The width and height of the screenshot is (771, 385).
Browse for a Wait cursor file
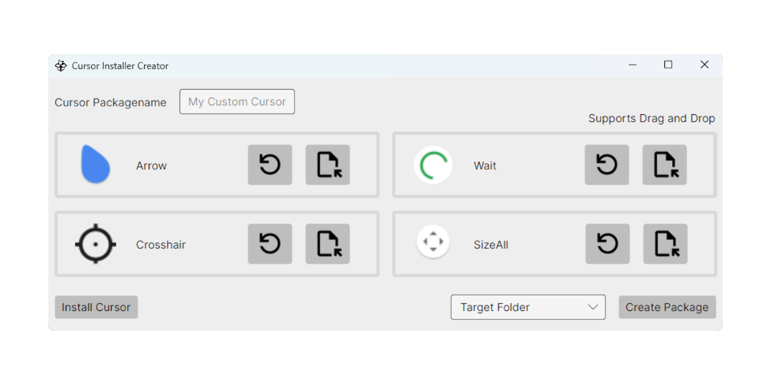[664, 165]
